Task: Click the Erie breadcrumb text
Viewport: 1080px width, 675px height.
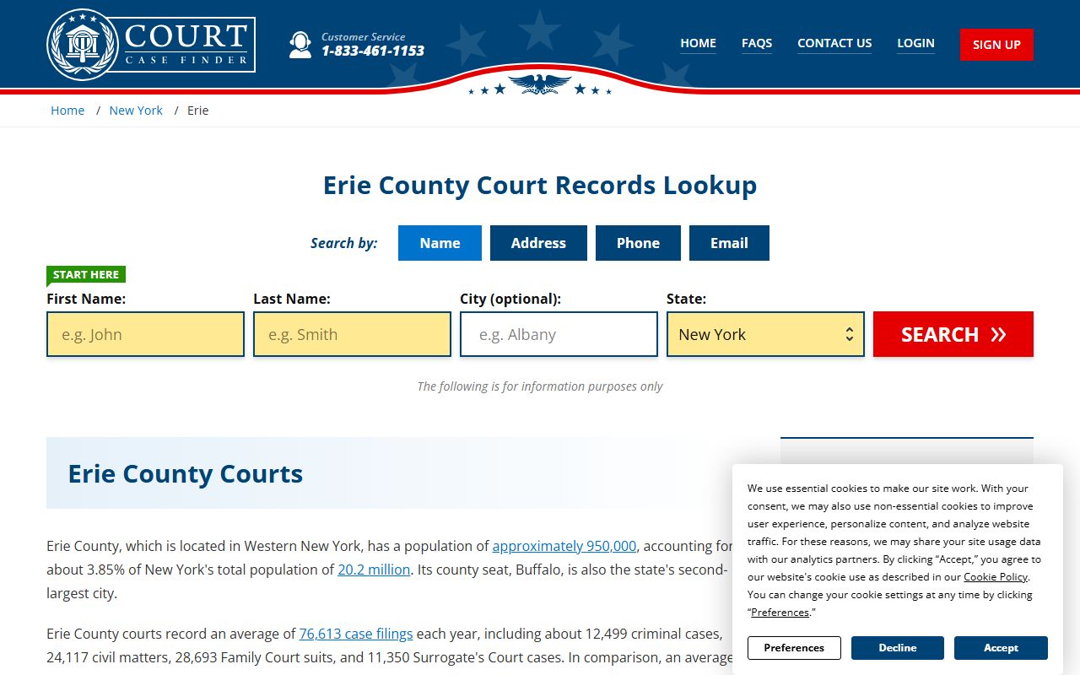Action: coord(198,111)
